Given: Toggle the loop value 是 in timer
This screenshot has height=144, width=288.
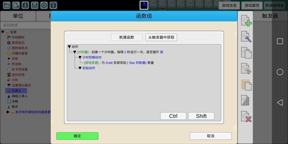Looking at the screenshot, I should click(162, 52).
